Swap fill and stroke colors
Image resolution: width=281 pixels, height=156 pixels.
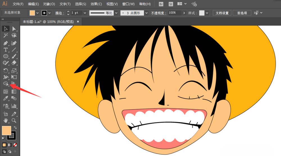pos(15,128)
